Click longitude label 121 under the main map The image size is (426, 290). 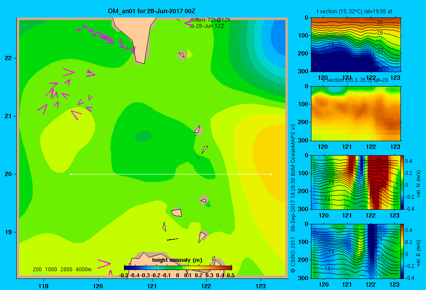pos(152,286)
